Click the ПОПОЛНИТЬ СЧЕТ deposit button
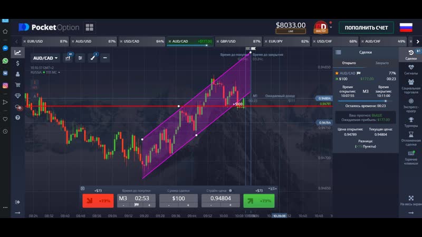This screenshot has height=237, width=422. click(x=366, y=27)
